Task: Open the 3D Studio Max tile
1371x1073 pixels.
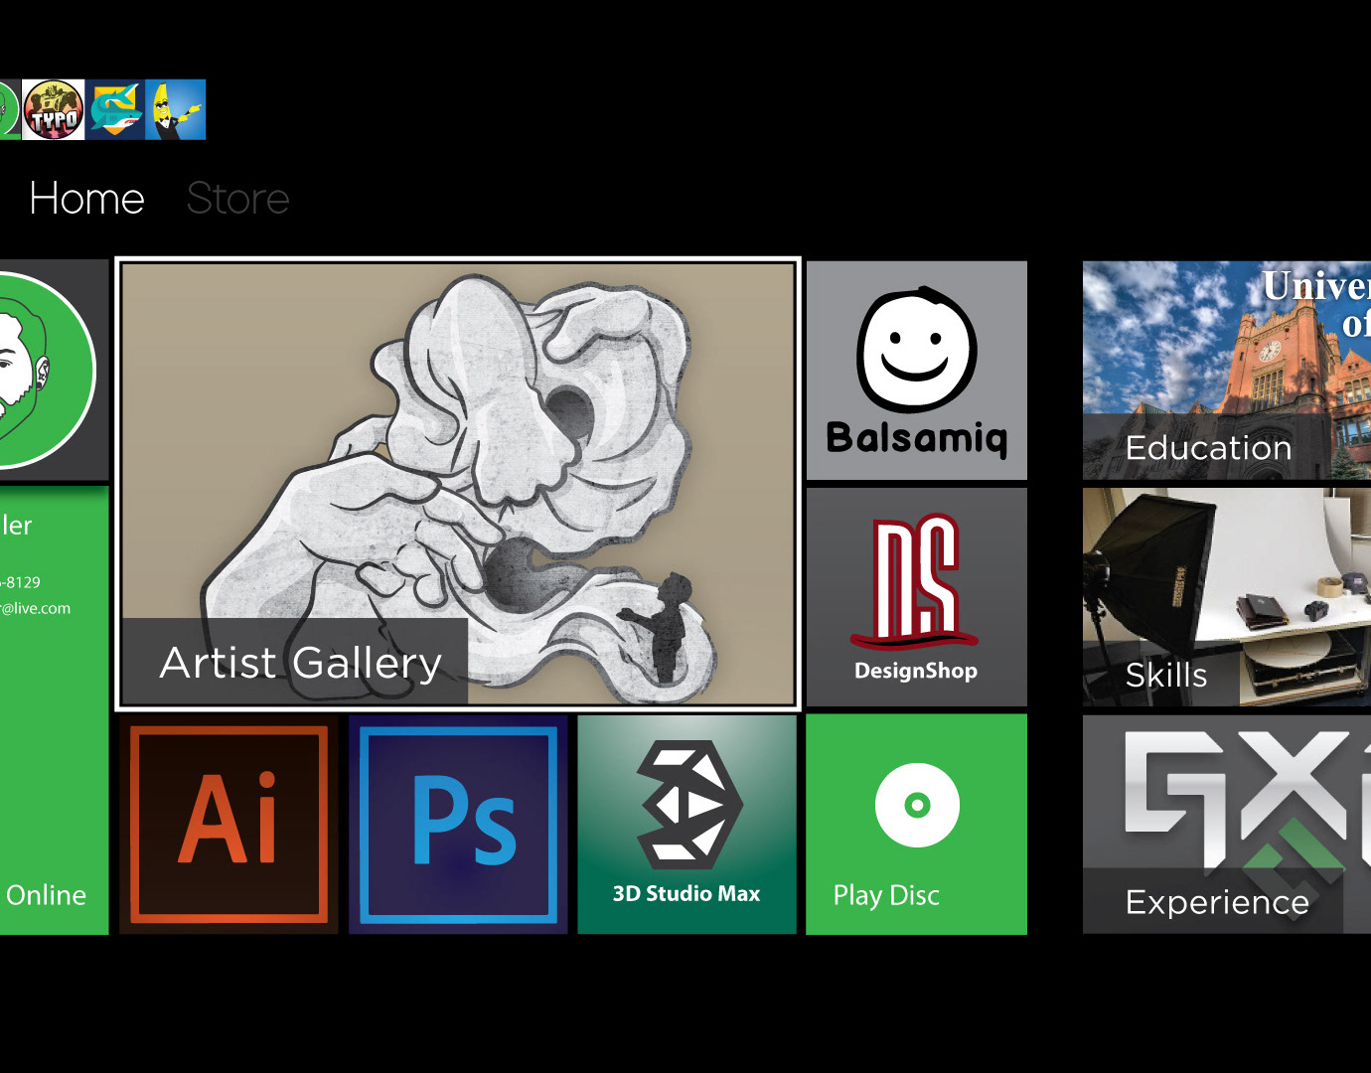Action: coord(686,825)
